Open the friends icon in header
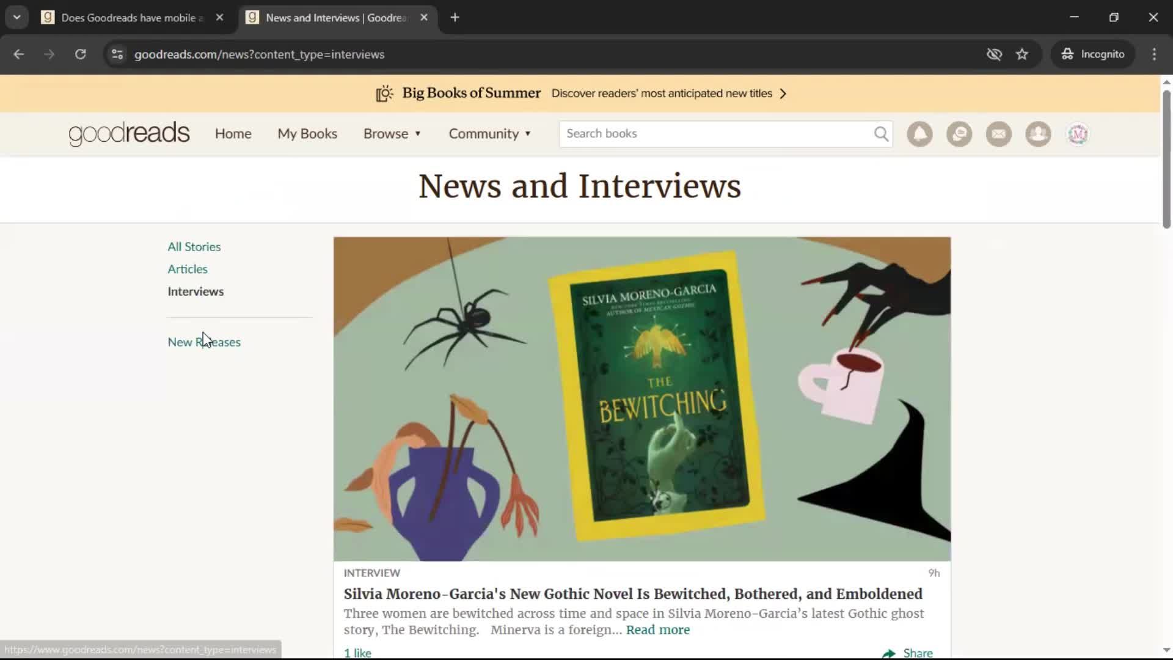The width and height of the screenshot is (1173, 660). coord(1038,134)
